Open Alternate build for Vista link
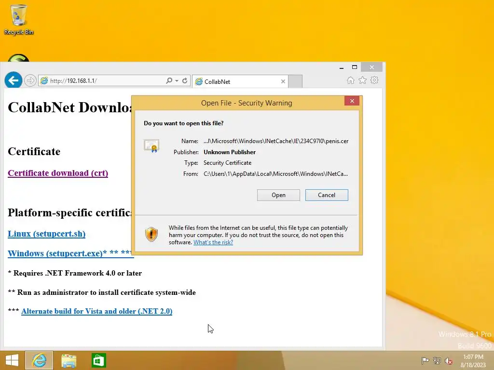 [96, 311]
